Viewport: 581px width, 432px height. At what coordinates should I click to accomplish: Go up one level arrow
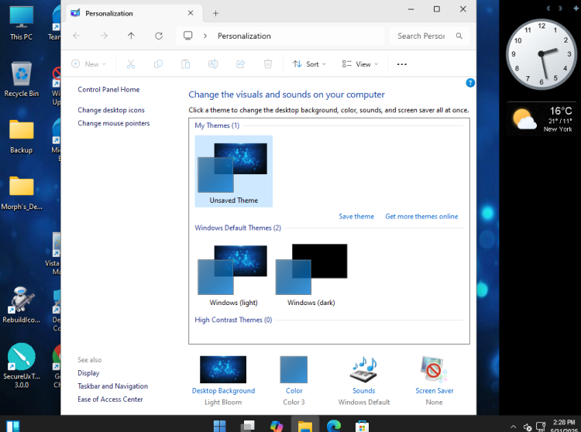[131, 36]
